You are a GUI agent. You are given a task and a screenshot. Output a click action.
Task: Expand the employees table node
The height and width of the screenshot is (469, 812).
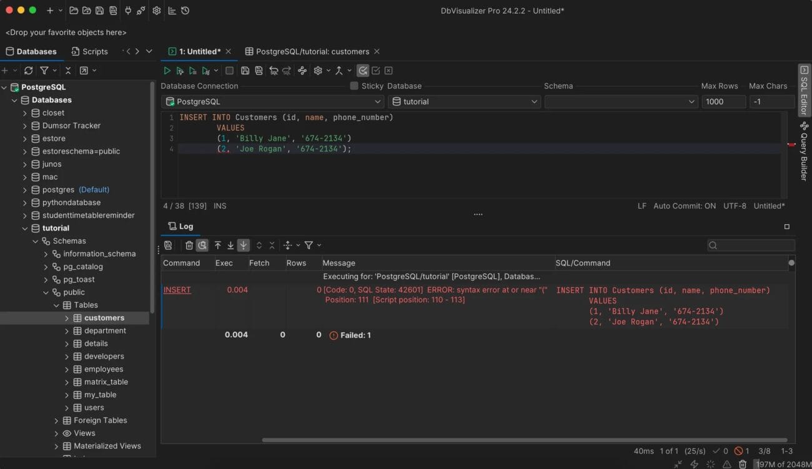pyautogui.click(x=67, y=369)
